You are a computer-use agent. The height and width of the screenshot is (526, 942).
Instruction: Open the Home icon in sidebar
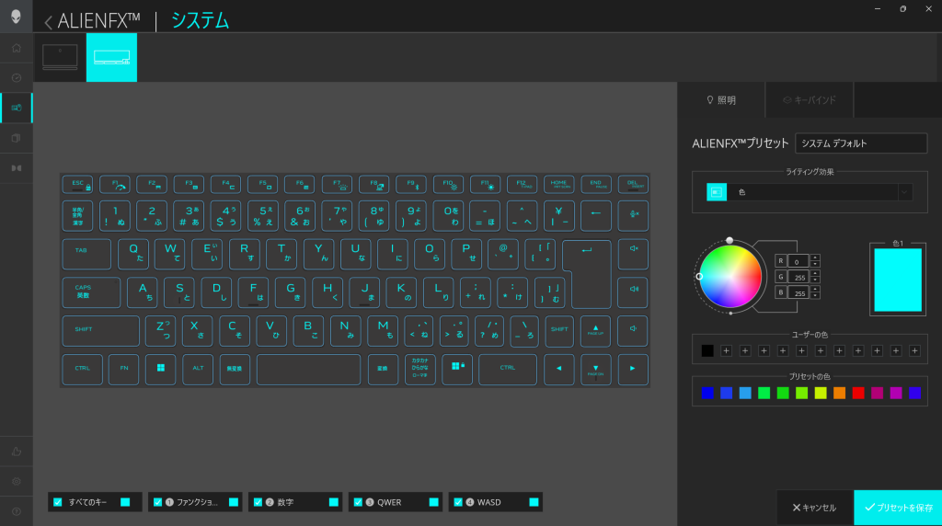pyautogui.click(x=16, y=48)
